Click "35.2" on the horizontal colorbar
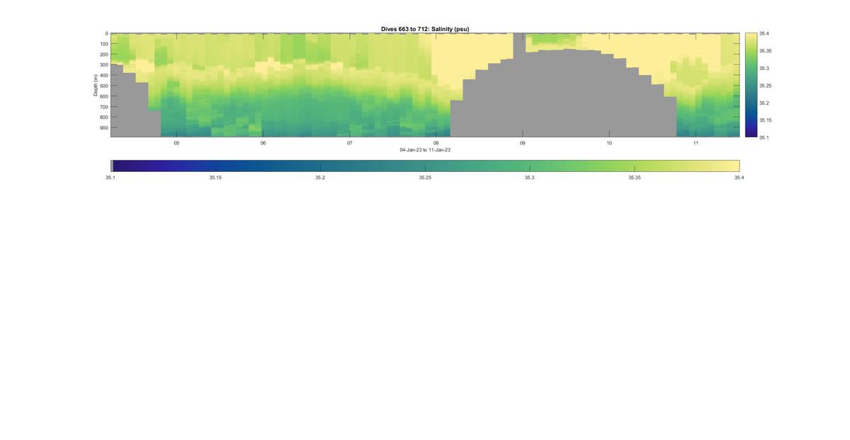850x440 pixels. pos(320,178)
